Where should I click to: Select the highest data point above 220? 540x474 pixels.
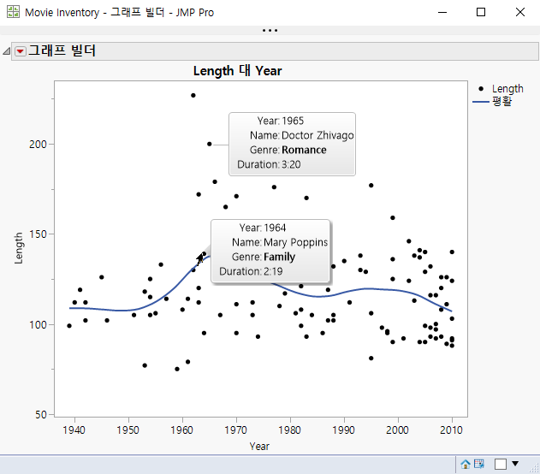click(x=193, y=95)
